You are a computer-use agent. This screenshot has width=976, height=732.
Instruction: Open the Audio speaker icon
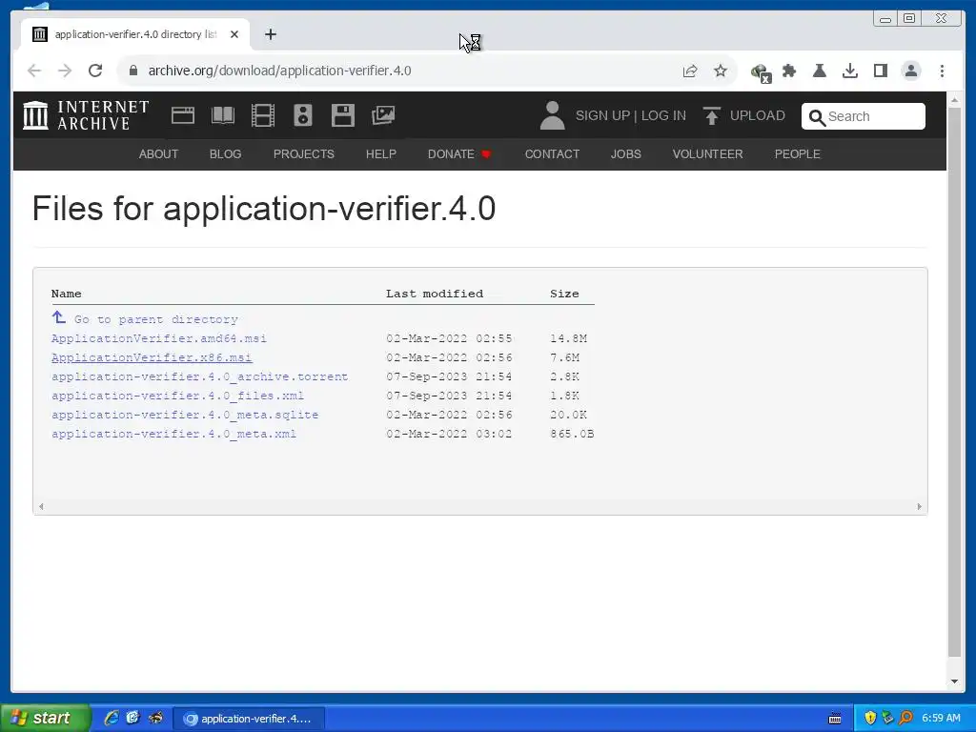click(x=302, y=115)
